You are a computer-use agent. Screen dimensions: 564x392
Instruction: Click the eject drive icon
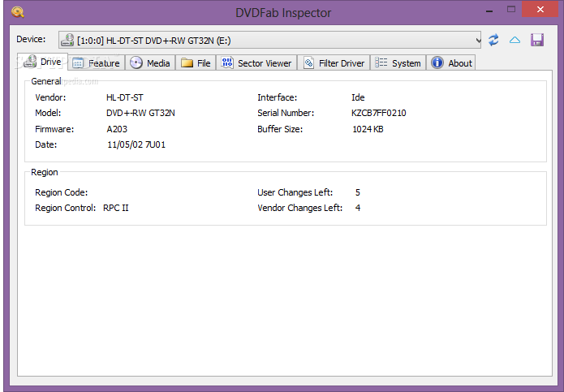tap(514, 40)
